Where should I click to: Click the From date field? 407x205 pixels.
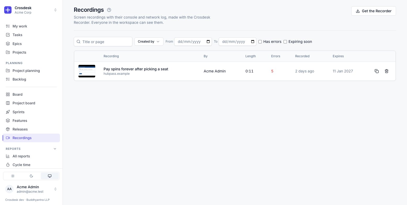(193, 42)
